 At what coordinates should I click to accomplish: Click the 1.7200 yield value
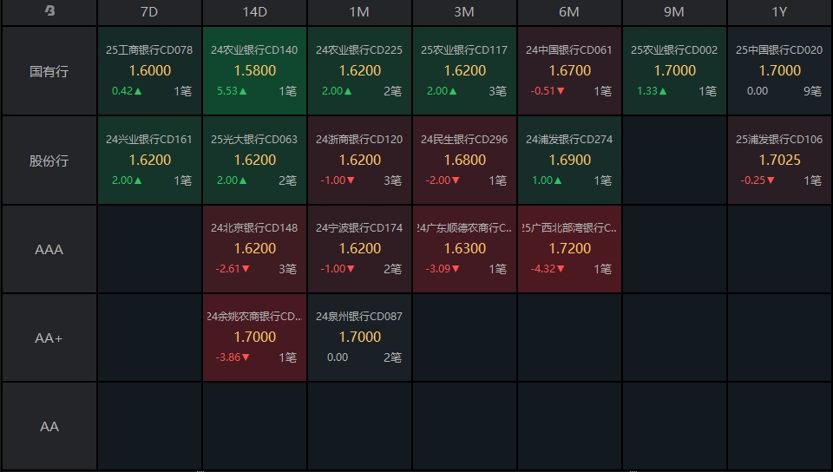pos(569,248)
